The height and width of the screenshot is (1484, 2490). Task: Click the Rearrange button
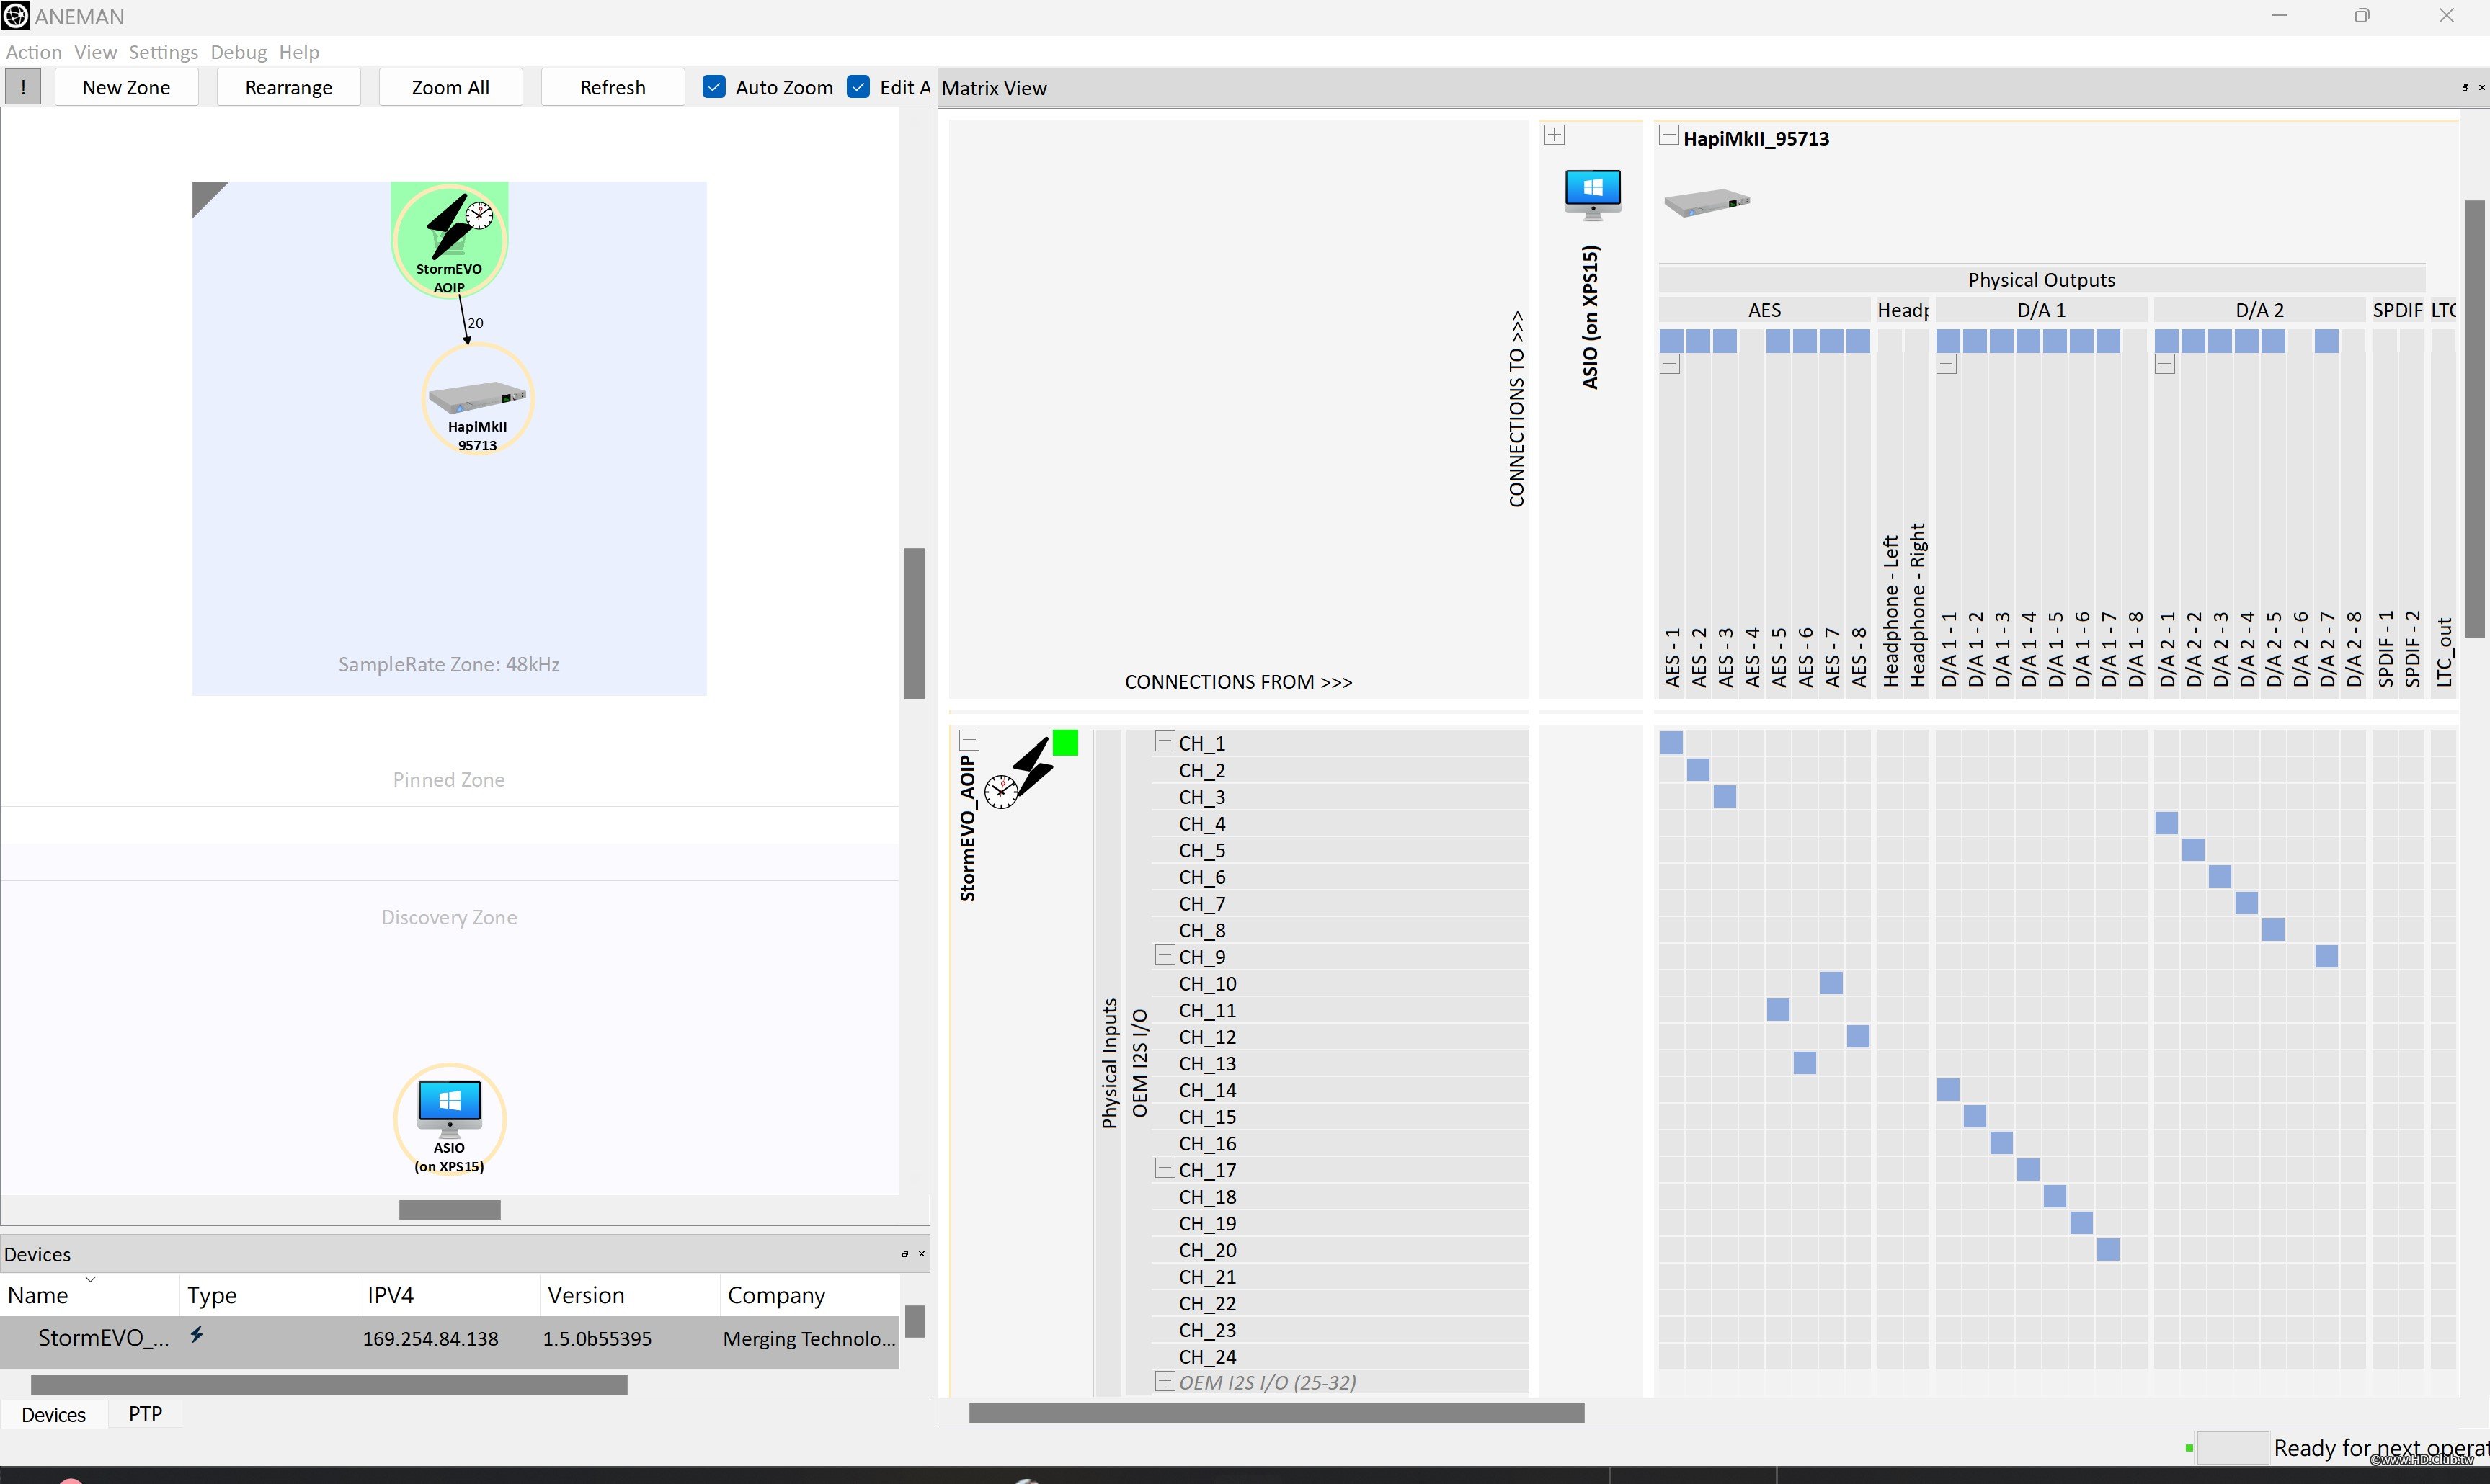288,87
